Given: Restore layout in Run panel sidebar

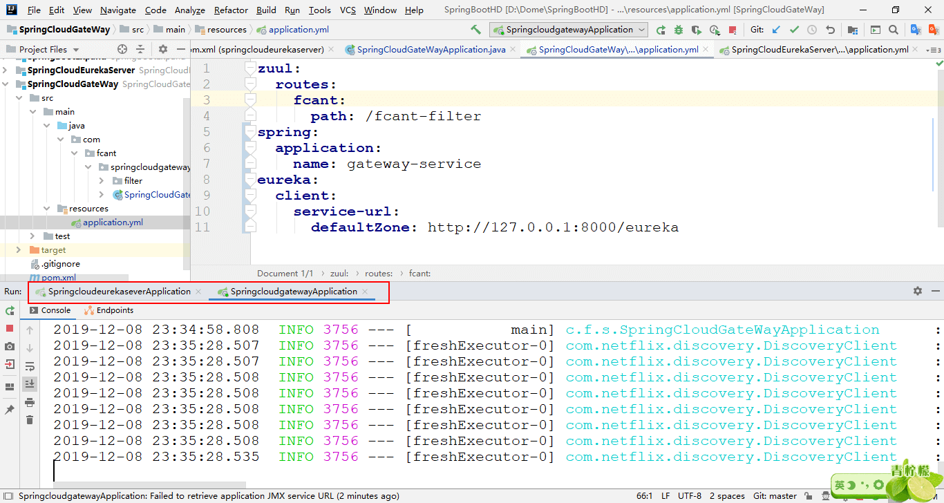Looking at the screenshot, I should tap(10, 387).
